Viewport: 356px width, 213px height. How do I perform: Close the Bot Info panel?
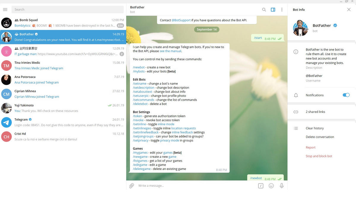pos(349,9)
